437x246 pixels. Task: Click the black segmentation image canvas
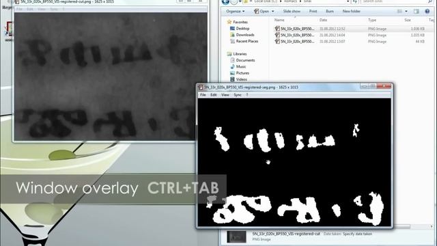(294, 162)
